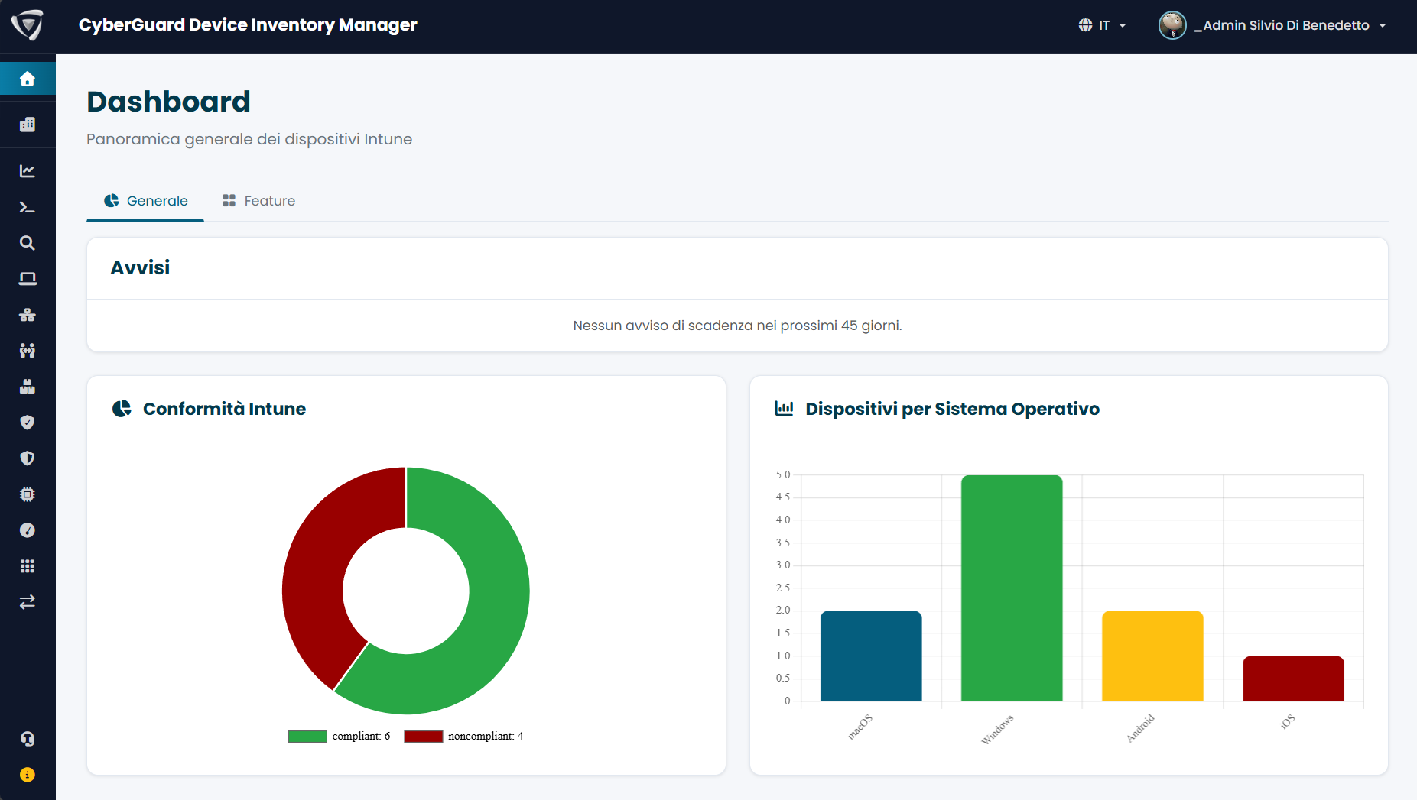Open the network topology sidebar icon
Viewport: 1417px width, 800px height.
[28, 315]
